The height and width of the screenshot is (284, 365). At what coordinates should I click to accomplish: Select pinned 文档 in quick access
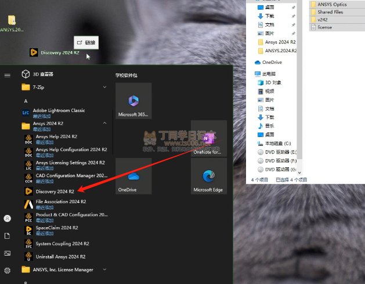click(x=266, y=25)
